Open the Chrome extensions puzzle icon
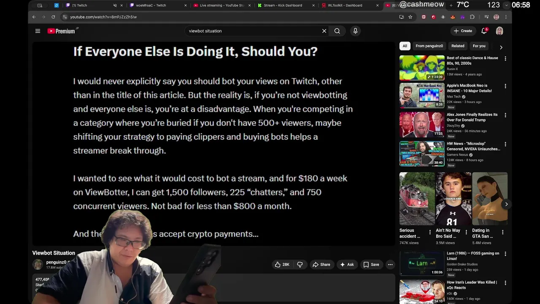Image resolution: width=540 pixels, height=304 pixels. tap(472, 17)
